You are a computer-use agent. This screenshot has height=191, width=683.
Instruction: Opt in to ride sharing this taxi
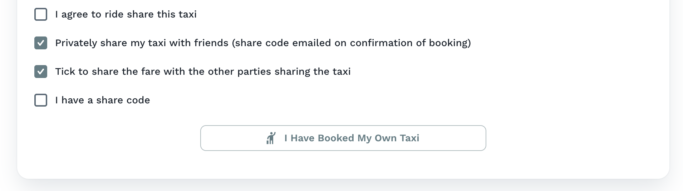(x=41, y=14)
